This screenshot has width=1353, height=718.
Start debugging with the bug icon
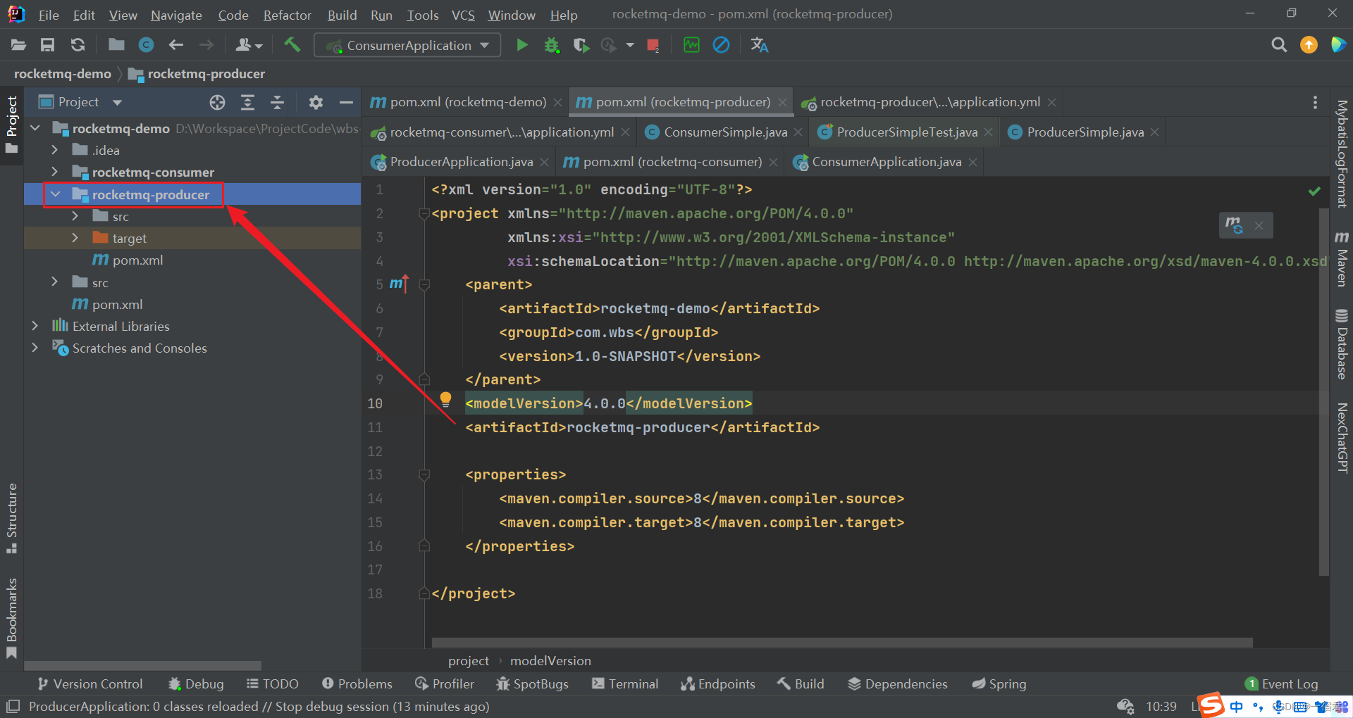click(x=552, y=45)
